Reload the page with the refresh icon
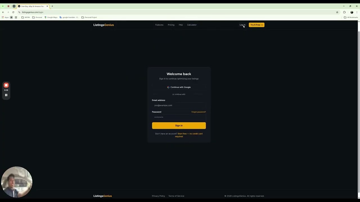The image size is (360, 202). click(13, 12)
